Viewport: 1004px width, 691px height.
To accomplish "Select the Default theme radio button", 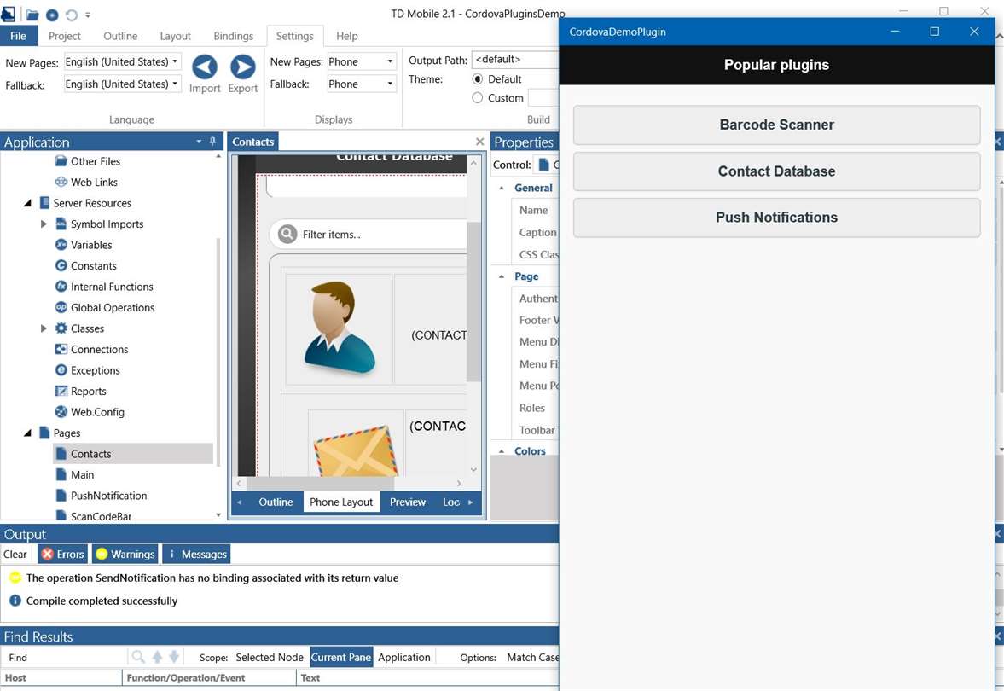I will (477, 78).
